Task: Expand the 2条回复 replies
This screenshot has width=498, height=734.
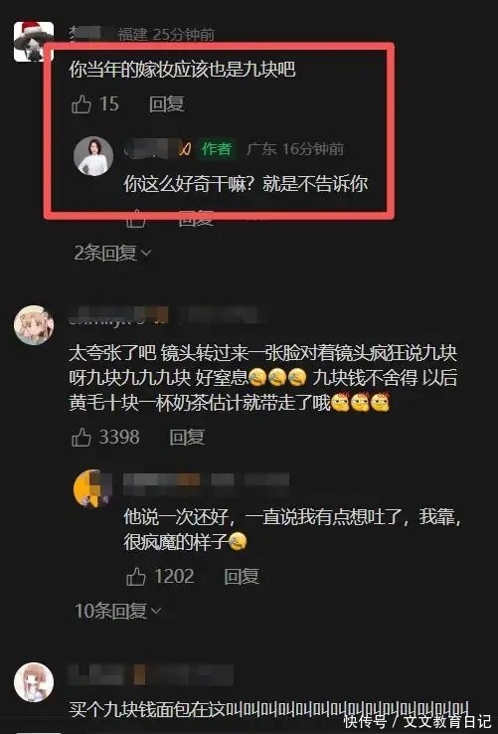Action: point(112,254)
